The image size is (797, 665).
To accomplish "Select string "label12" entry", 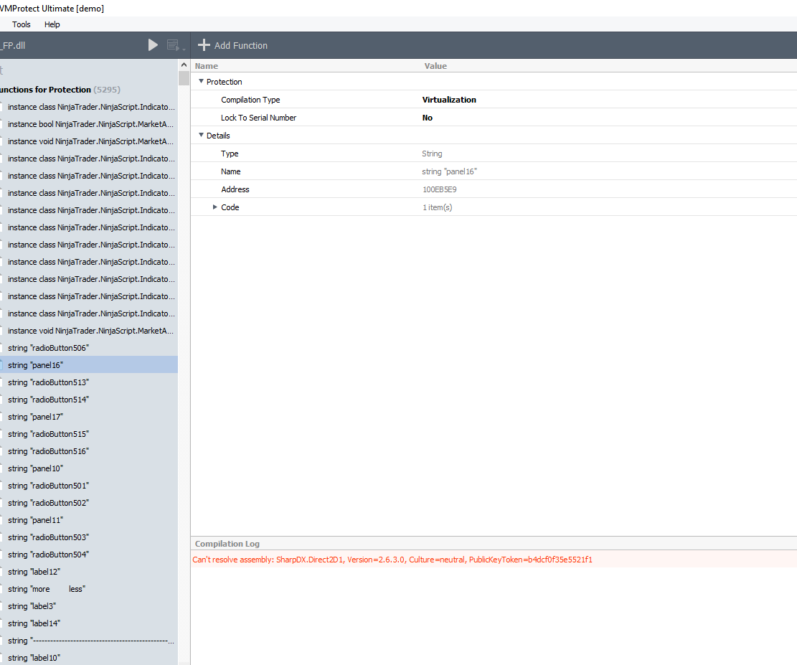I will pyautogui.click(x=34, y=572).
